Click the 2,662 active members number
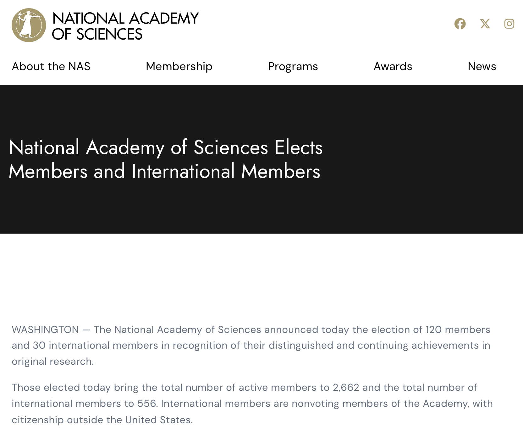Viewport: 523px width, 432px height. [x=346, y=387]
